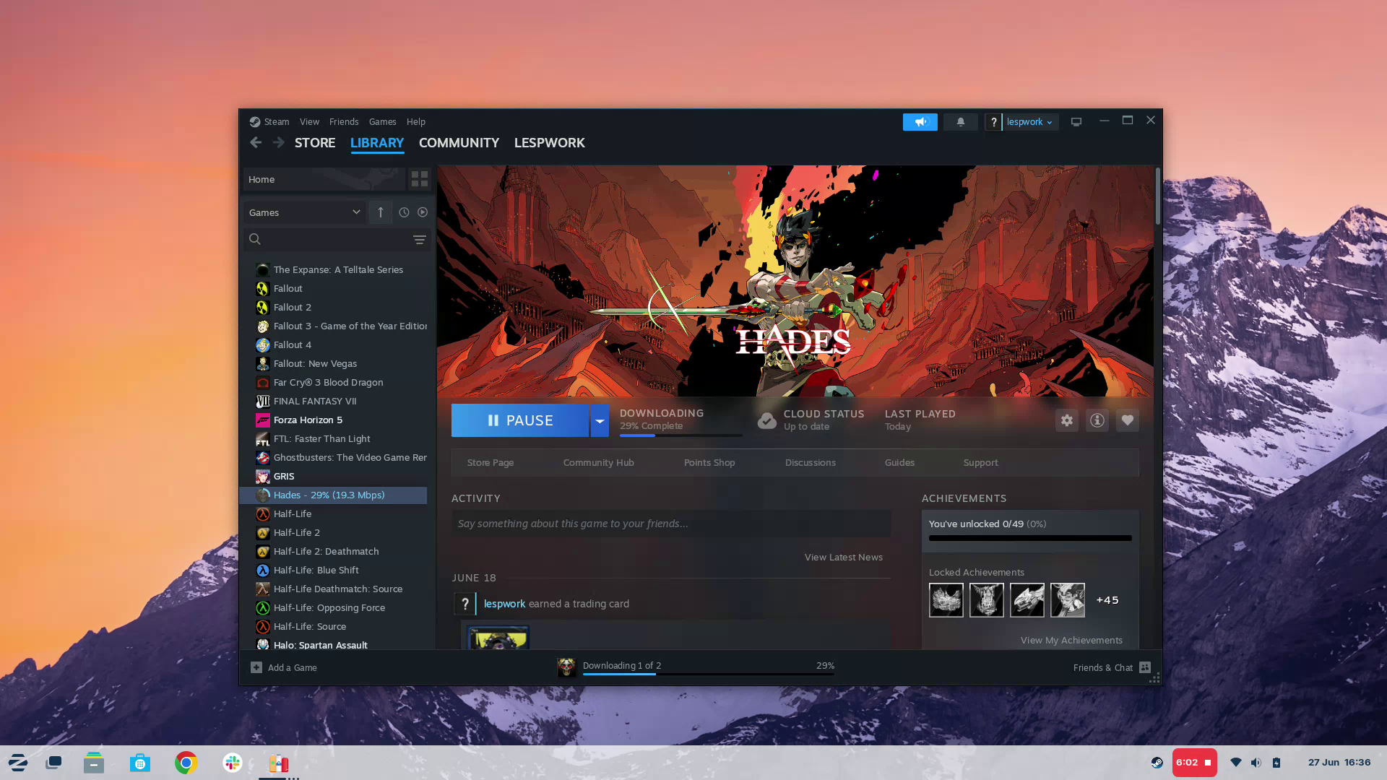Select GRIS in game list
This screenshot has width=1387, height=780.
[333, 476]
